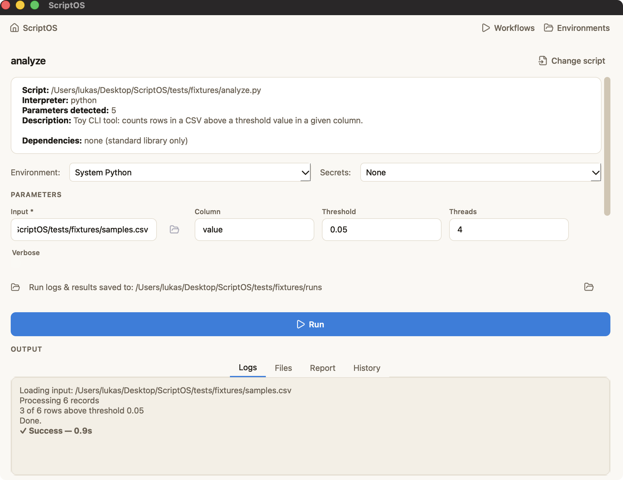Click the Description text about Toy CLI tool
This screenshot has width=623, height=480.
tap(192, 120)
